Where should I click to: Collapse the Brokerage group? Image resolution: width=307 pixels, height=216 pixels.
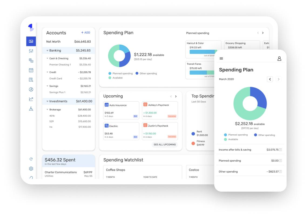(x=47, y=109)
